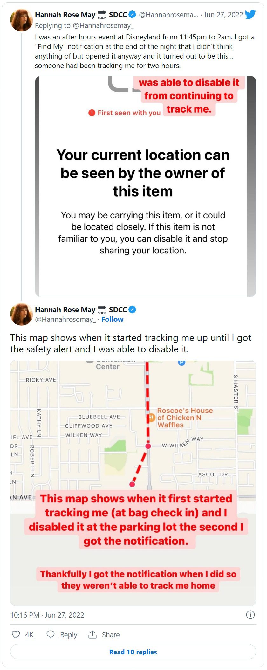Click the Twitter bird logo
Image resolution: width=267 pixels, height=670 pixels.
point(250,15)
